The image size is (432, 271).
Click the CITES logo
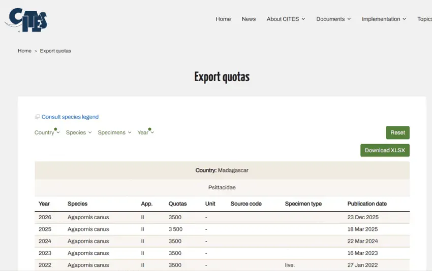pos(26,20)
